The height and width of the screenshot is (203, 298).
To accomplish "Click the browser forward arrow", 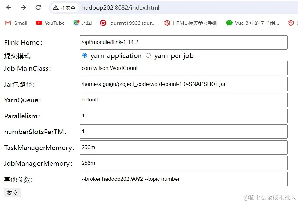I will (23, 8).
